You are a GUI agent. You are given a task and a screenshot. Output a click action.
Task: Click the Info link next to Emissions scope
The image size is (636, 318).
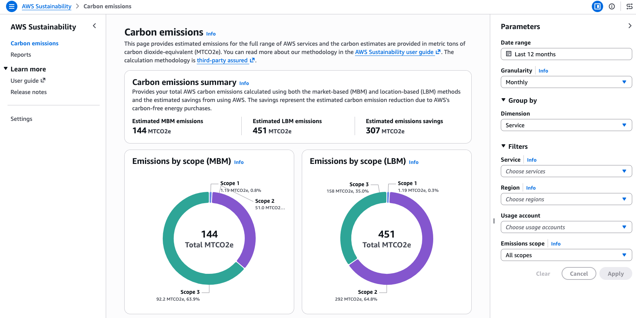click(556, 244)
